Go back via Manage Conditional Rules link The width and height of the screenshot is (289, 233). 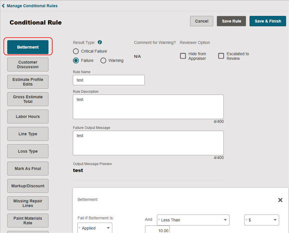(x=32, y=6)
